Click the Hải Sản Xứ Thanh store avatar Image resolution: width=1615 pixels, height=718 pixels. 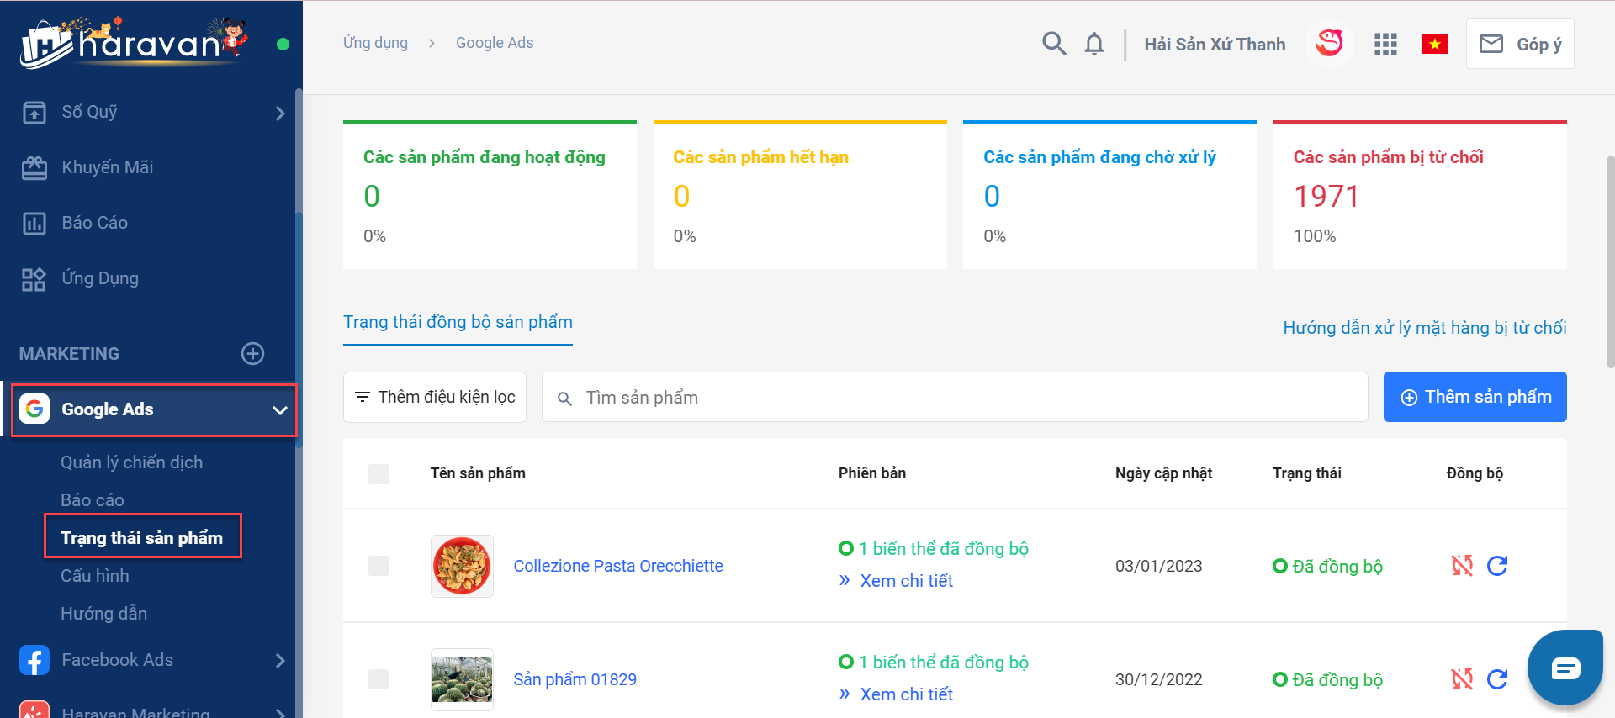tap(1329, 43)
